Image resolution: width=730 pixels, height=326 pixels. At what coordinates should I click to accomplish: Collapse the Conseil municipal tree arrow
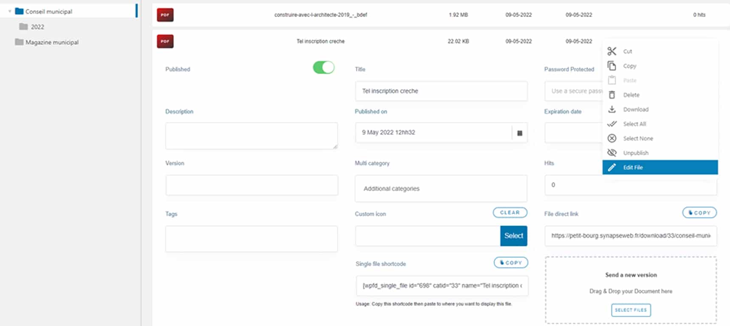10,11
